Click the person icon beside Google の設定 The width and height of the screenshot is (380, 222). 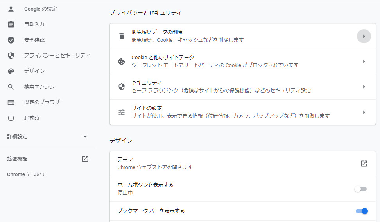point(11,9)
